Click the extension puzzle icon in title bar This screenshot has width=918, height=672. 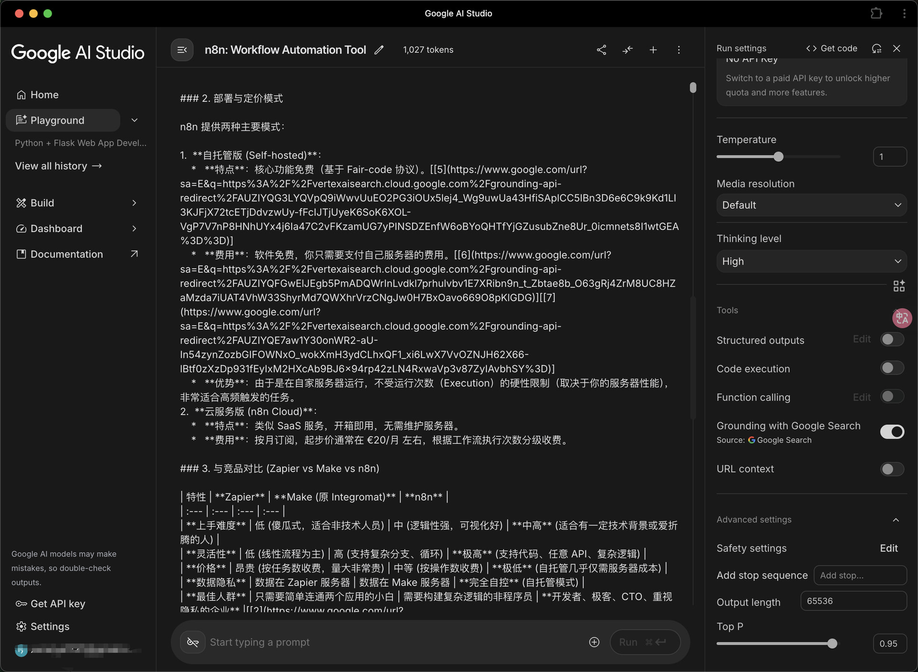876,13
